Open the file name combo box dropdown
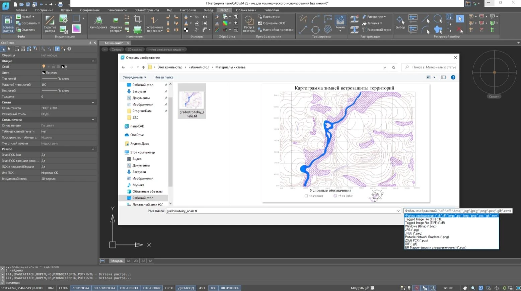The image size is (521, 291). tap(398, 211)
